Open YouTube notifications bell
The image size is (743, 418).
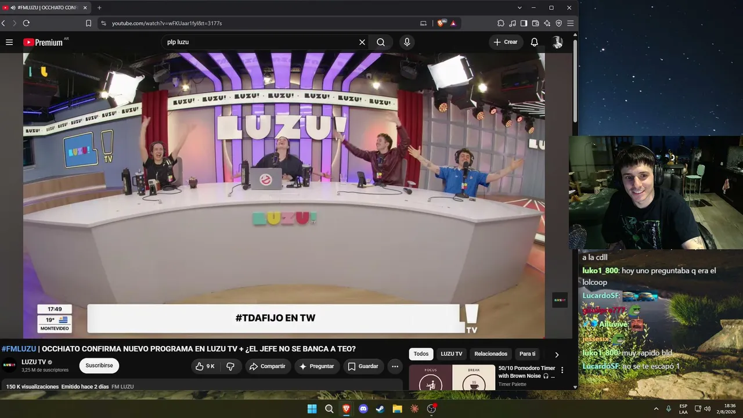click(x=535, y=42)
